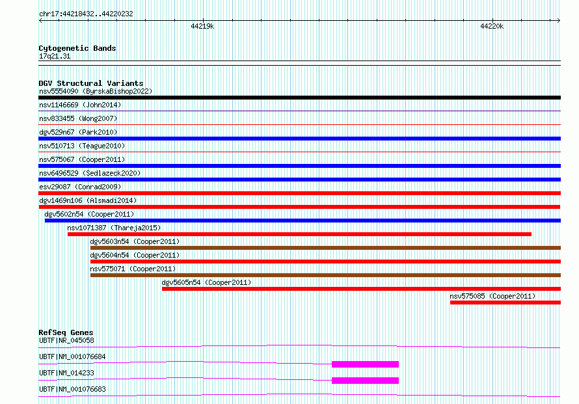Select the blue dgv5602n54 variant bar
The height and width of the screenshot is (404, 579).
[303, 221]
